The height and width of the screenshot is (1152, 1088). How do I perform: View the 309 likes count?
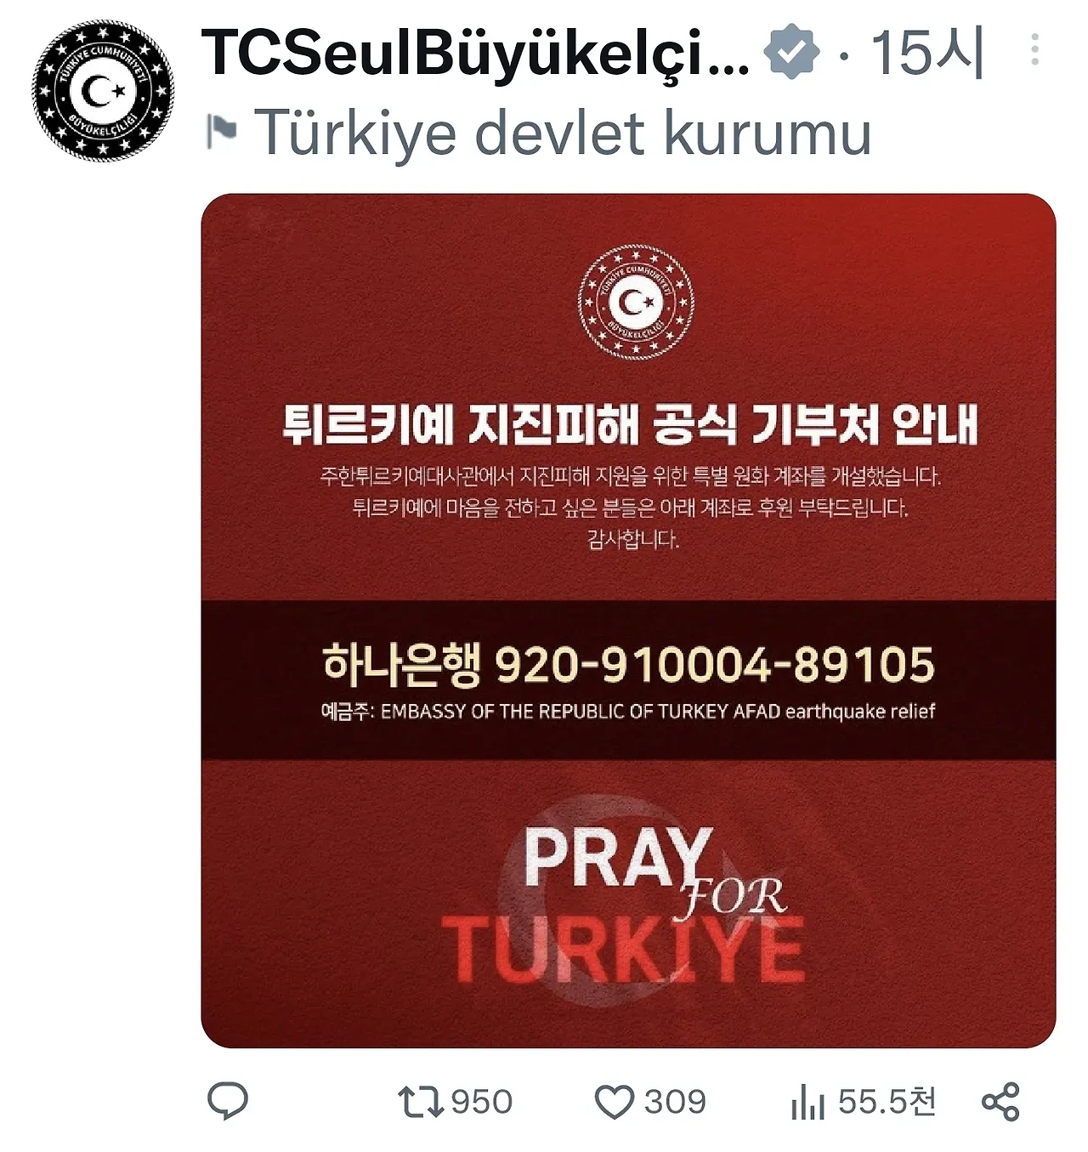pos(675,1102)
